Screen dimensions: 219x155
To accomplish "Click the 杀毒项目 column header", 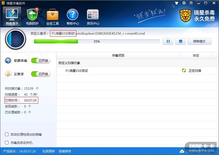I will click(118, 56).
